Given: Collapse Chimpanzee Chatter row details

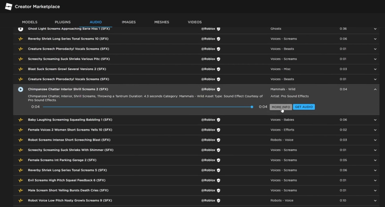Looking at the screenshot, I should coord(375,89).
